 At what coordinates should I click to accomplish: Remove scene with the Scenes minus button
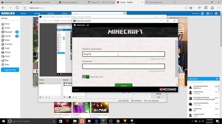pyautogui.click(x=43, y=97)
